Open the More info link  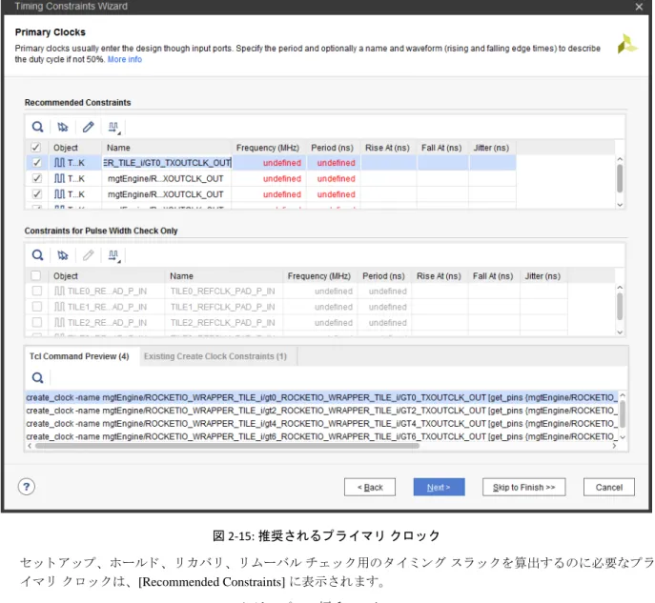point(125,59)
